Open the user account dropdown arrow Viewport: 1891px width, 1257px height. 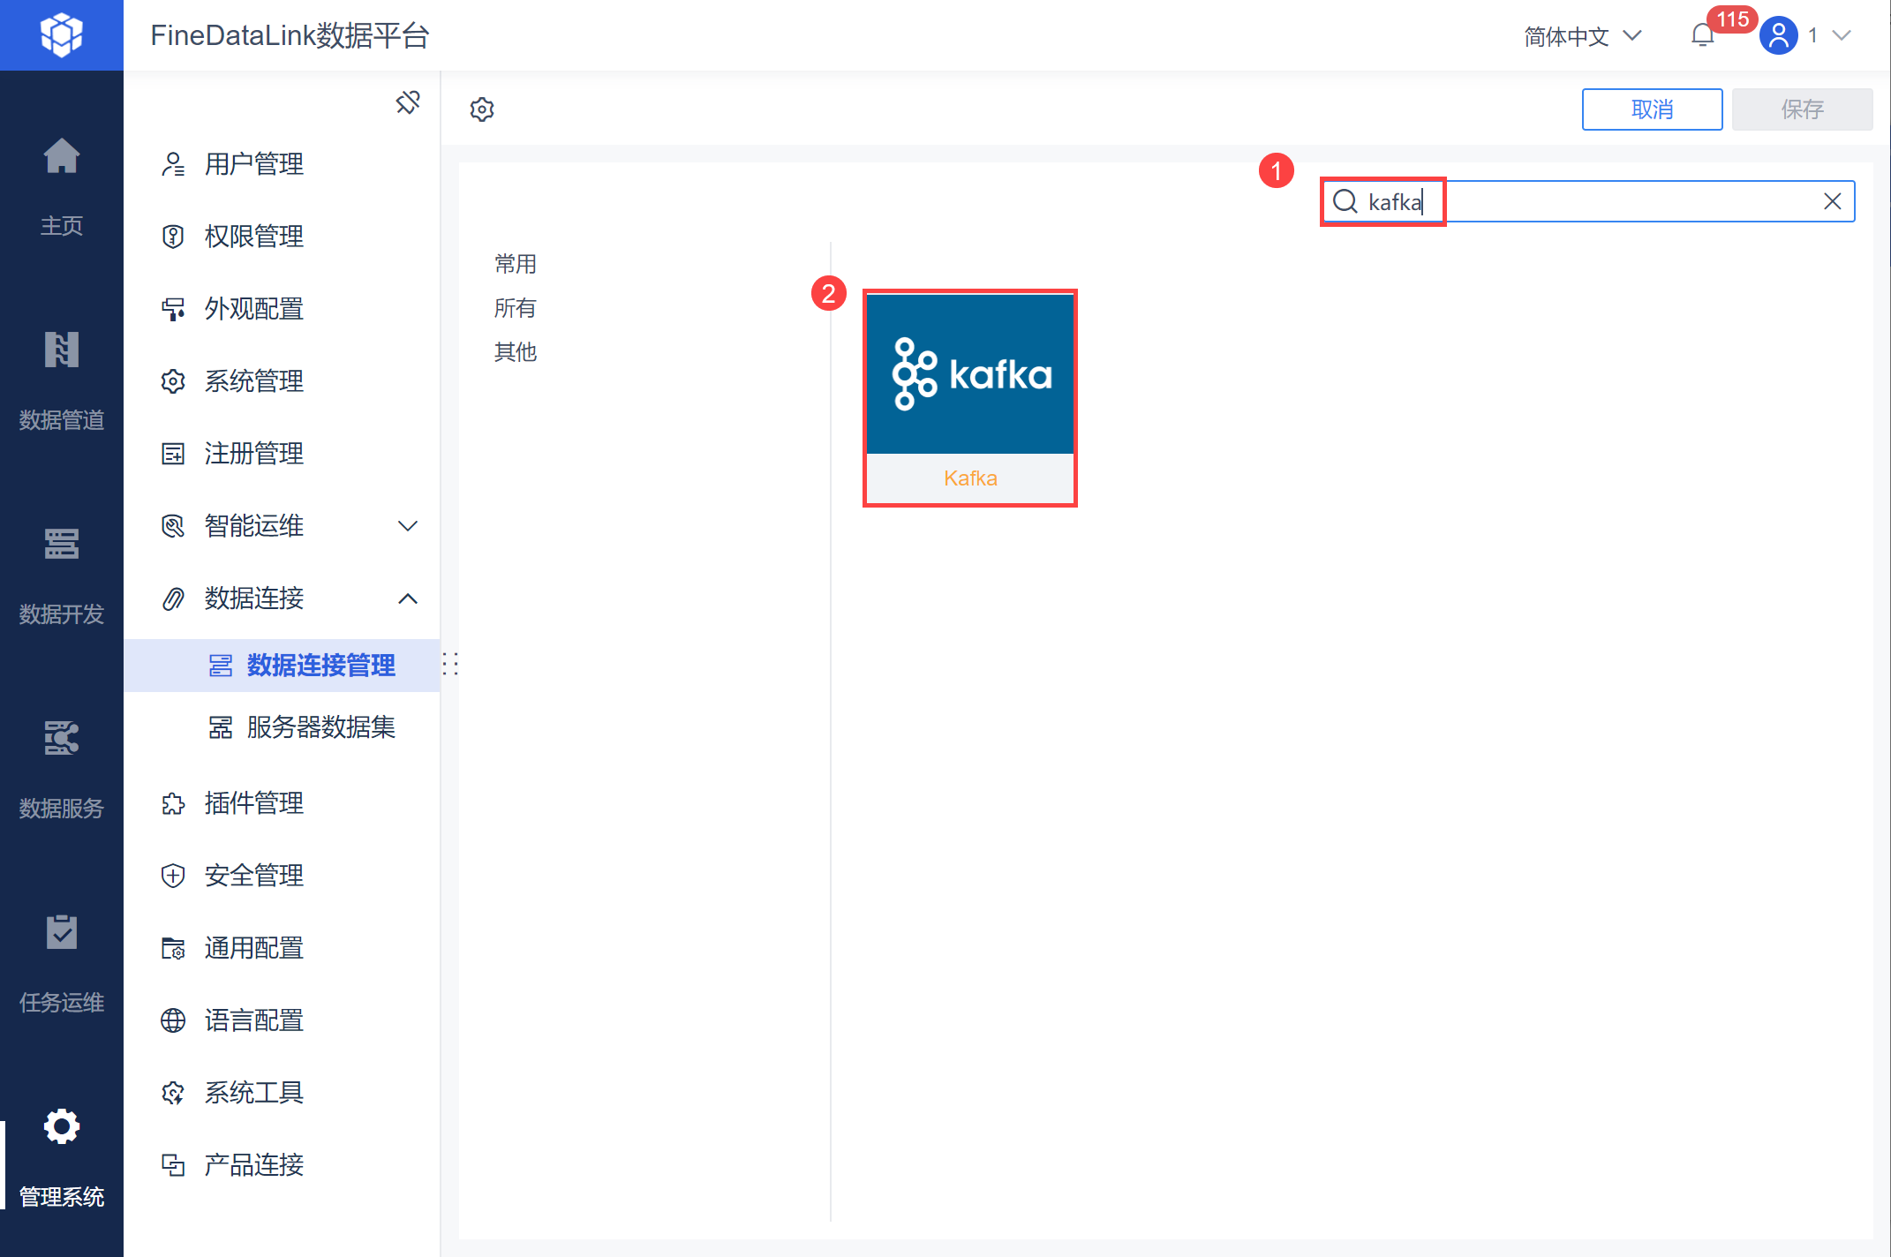coord(1842,35)
